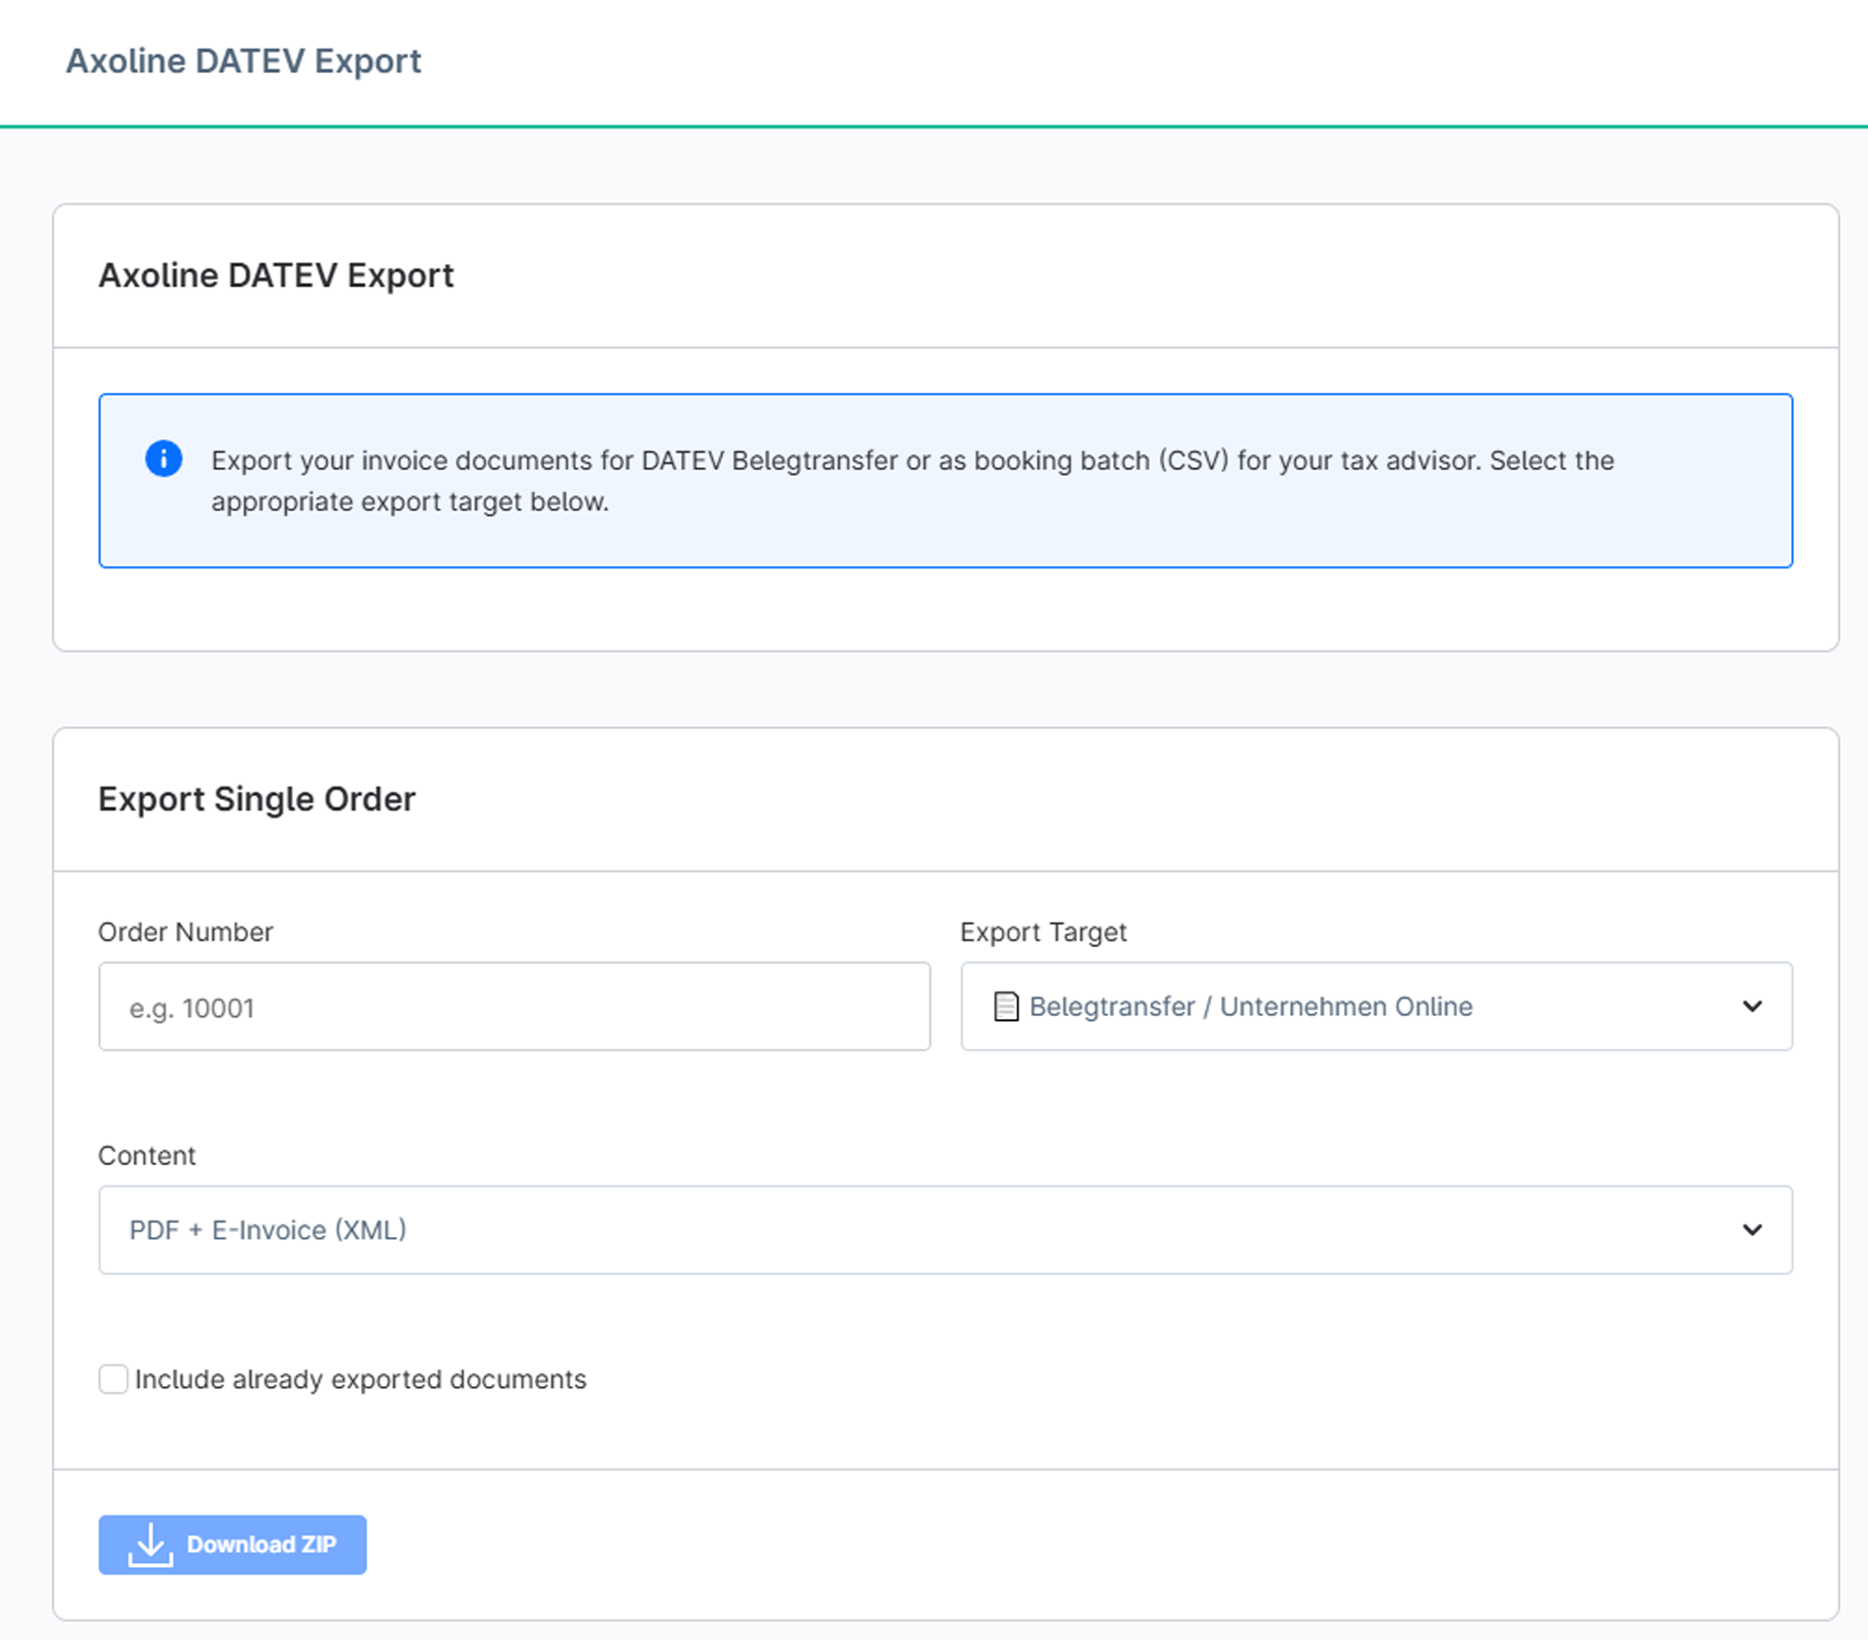Click the Content label text
The height and width of the screenshot is (1640, 1868).
click(x=147, y=1155)
